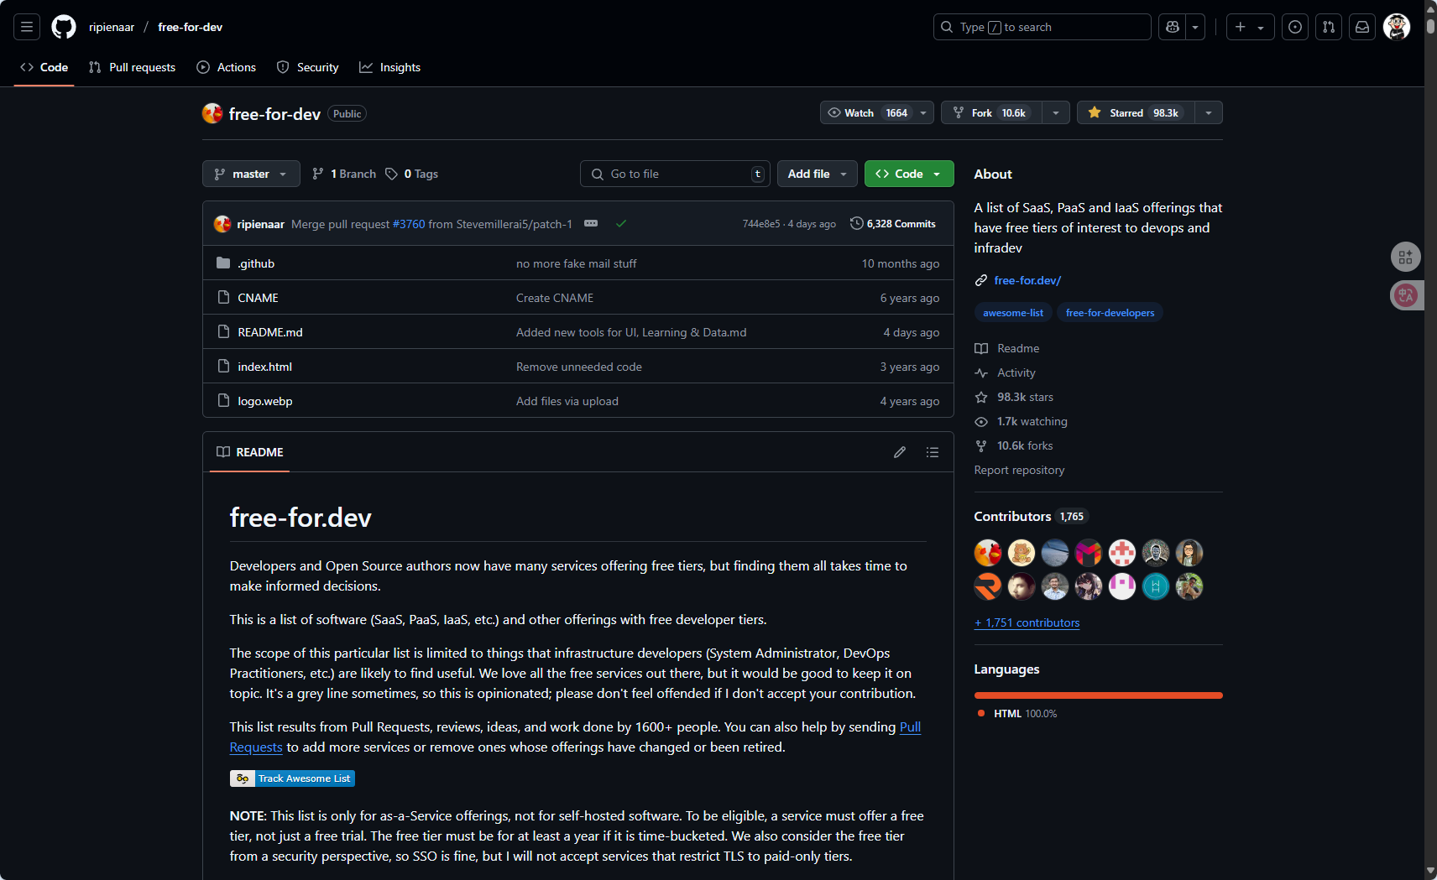The image size is (1437, 880).
Task: Toggle Watch notifications for the repository
Action: click(x=867, y=112)
